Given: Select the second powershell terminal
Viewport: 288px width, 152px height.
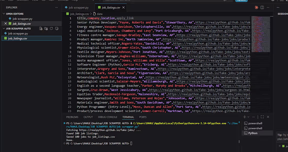Looking at the screenshot, I should point(255,128).
